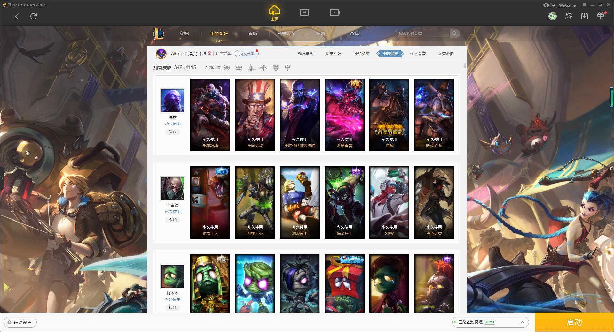Screen dimensions: 614x332
Task: Switch to 荣誉截图 sub-tab
Action: point(446,54)
